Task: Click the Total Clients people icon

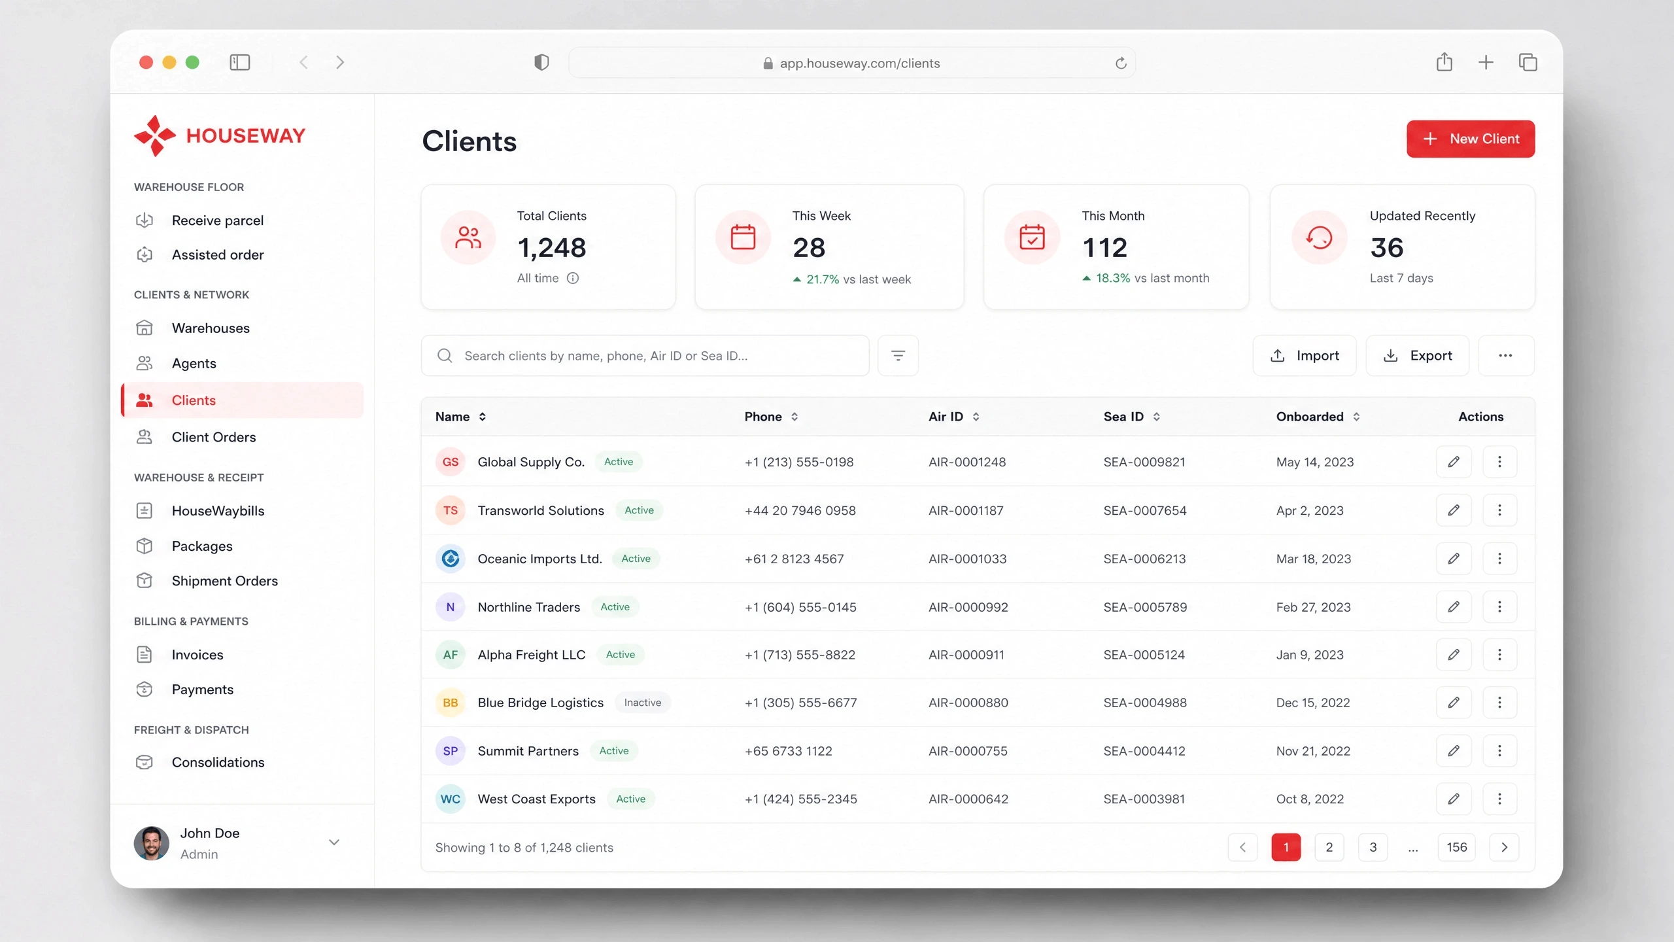Action: coord(468,237)
